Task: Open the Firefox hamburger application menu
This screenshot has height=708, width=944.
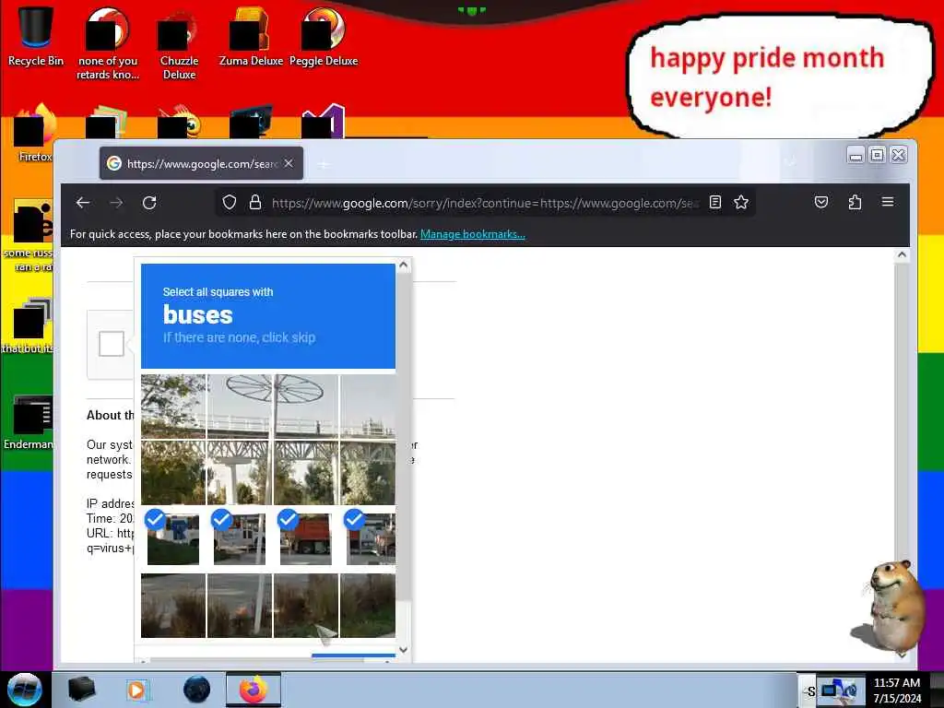Action: (x=888, y=202)
